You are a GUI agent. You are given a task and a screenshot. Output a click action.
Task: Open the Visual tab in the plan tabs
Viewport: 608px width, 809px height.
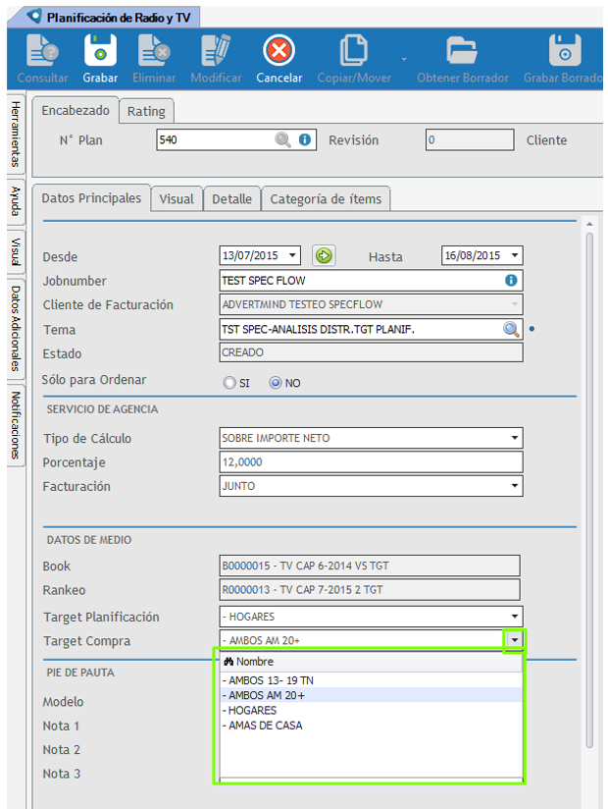[x=177, y=199]
